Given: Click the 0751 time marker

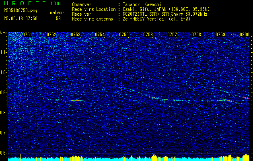Looking at the screenshot, I should 27,35.
